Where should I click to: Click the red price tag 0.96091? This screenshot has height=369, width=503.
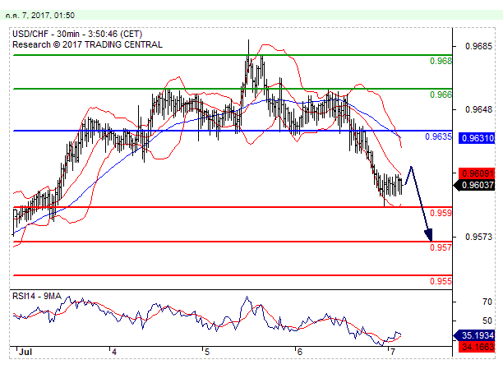[x=477, y=173]
